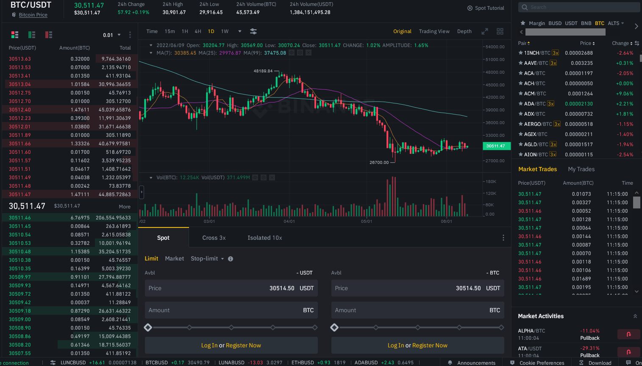Show combined order book view icon
This screenshot has width=642, height=366.
(15, 35)
